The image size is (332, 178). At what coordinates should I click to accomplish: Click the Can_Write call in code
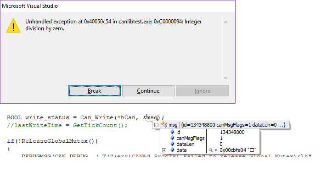(x=97, y=117)
